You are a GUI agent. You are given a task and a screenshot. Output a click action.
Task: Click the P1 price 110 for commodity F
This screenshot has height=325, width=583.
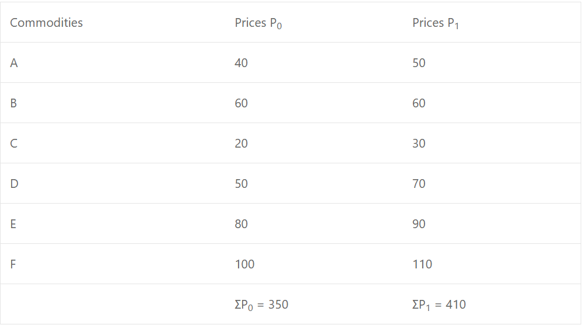422,264
